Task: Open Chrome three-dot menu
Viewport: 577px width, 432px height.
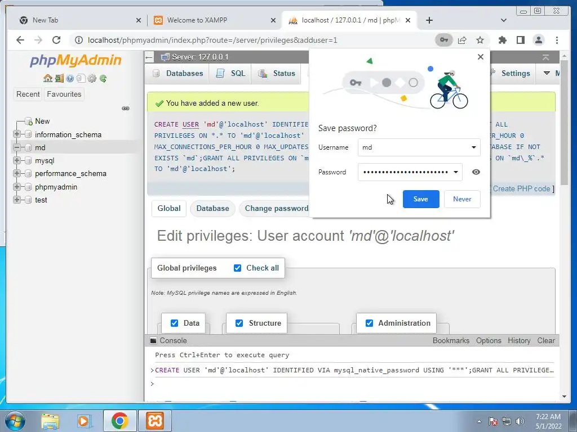Action: 557,40
